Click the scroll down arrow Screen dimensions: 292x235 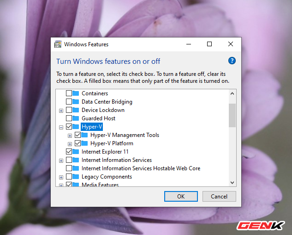click(232, 183)
